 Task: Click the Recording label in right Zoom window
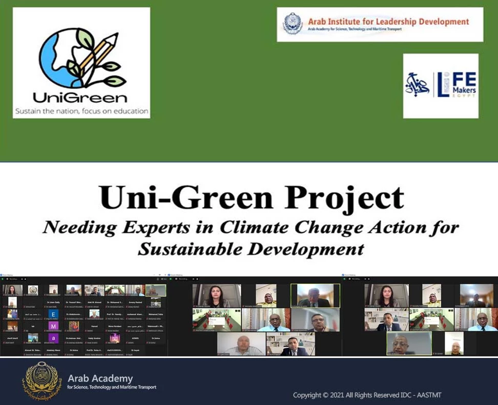356,279
